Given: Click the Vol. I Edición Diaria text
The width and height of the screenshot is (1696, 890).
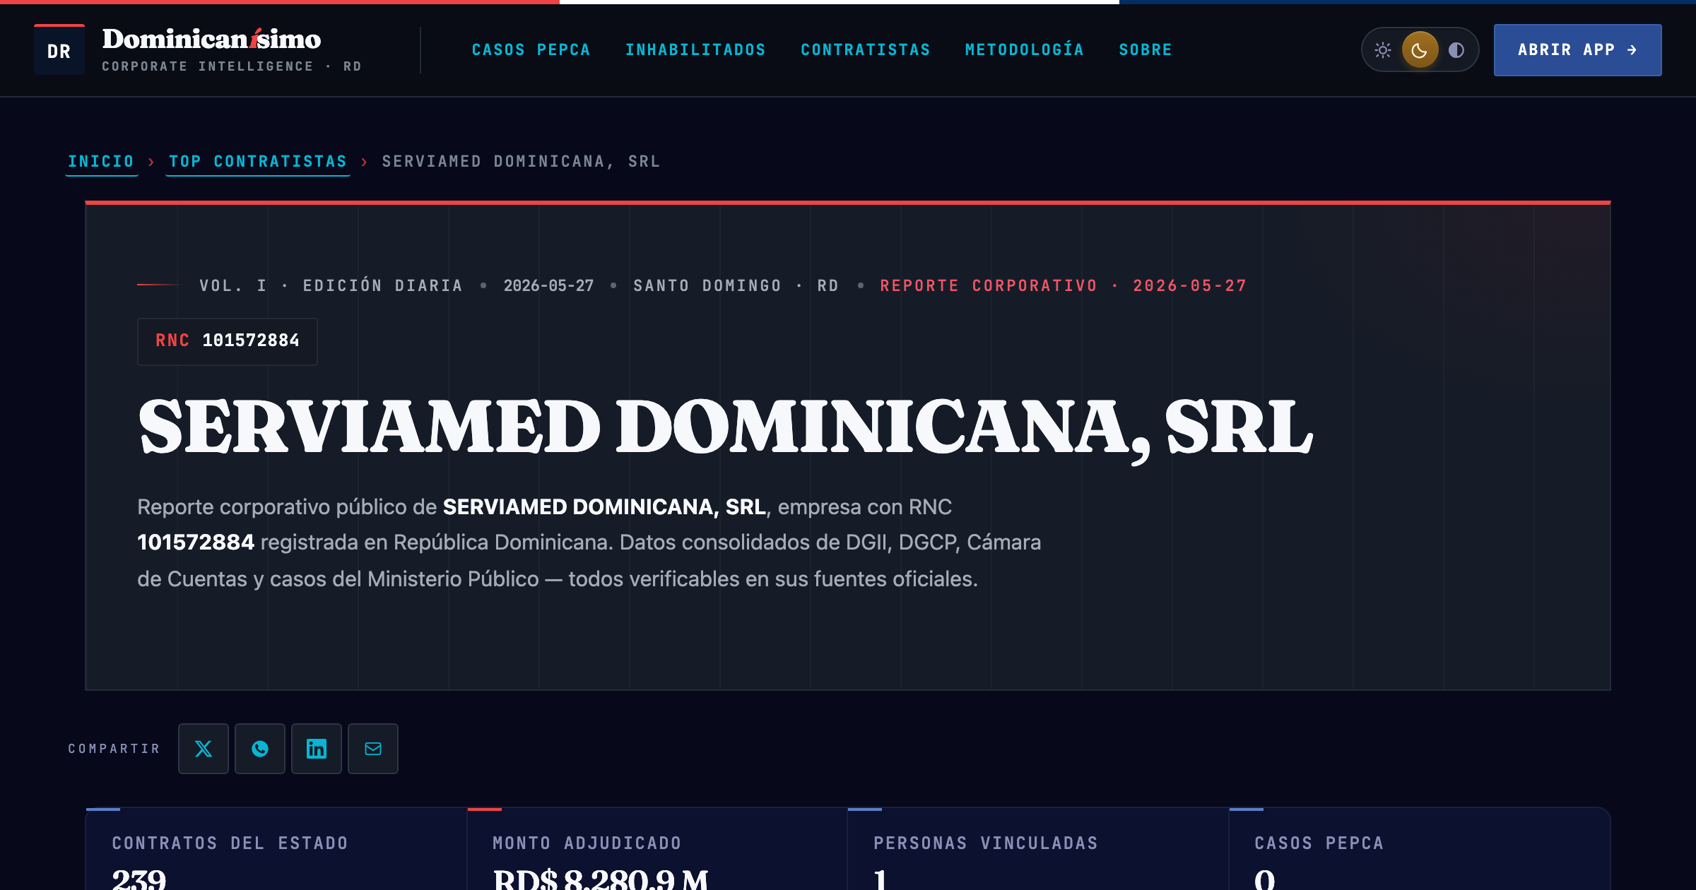Looking at the screenshot, I should click(331, 286).
